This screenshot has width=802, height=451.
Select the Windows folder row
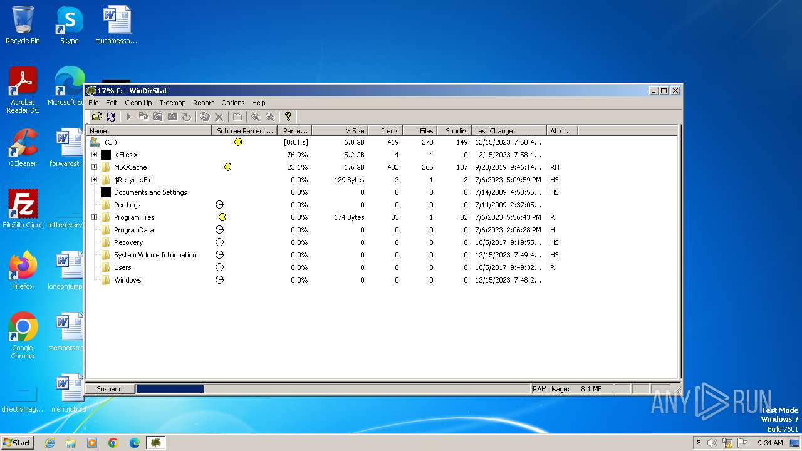(382, 280)
